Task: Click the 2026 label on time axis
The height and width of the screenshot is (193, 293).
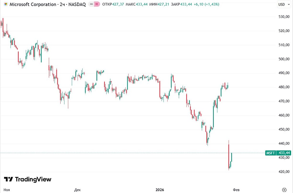Action: pyautogui.click(x=159, y=190)
